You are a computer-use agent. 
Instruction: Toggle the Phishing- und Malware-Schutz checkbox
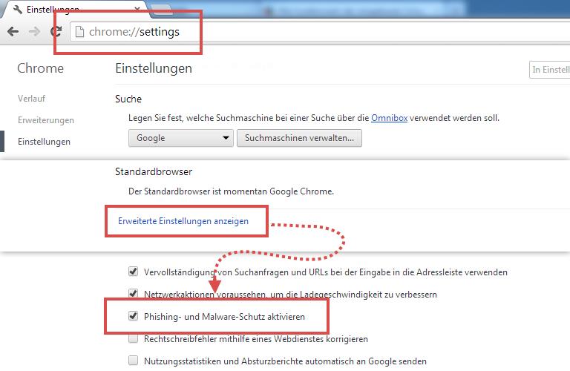coord(134,316)
